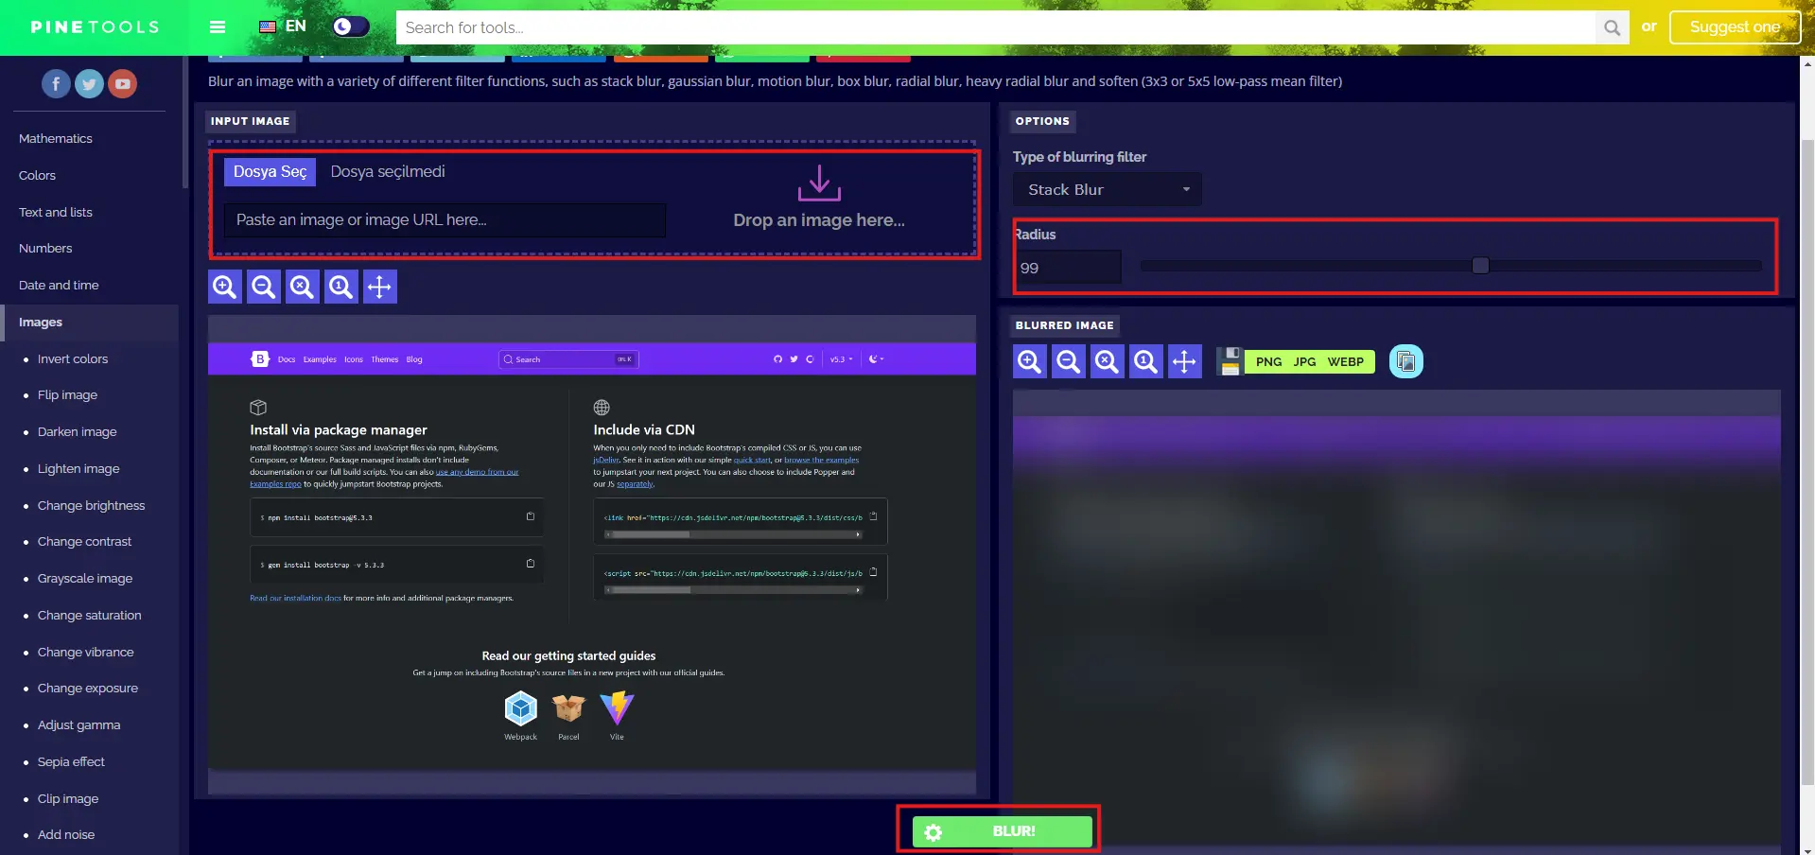This screenshot has width=1815, height=855.
Task: Reset zoom to fit on input image
Action: point(302,287)
